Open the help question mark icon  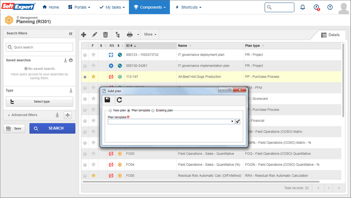click(330, 7)
